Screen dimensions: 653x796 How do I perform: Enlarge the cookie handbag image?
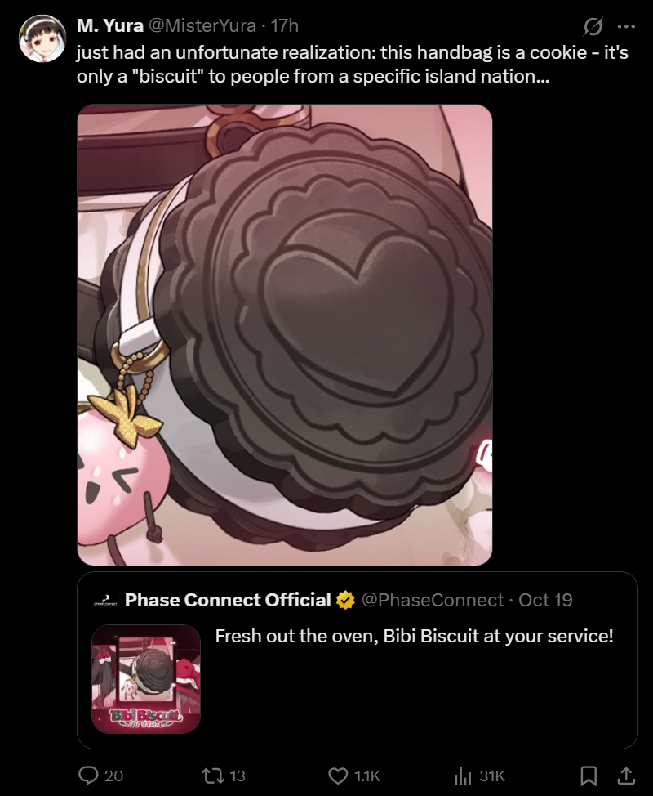click(284, 334)
